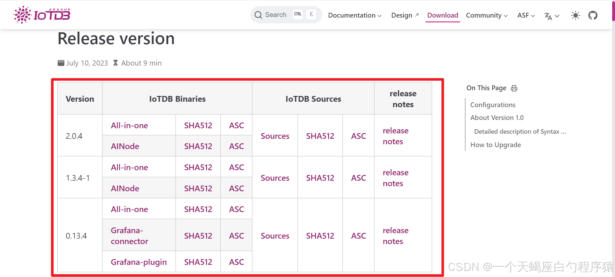
Task: Open the language selector icon
Action: tap(552, 16)
